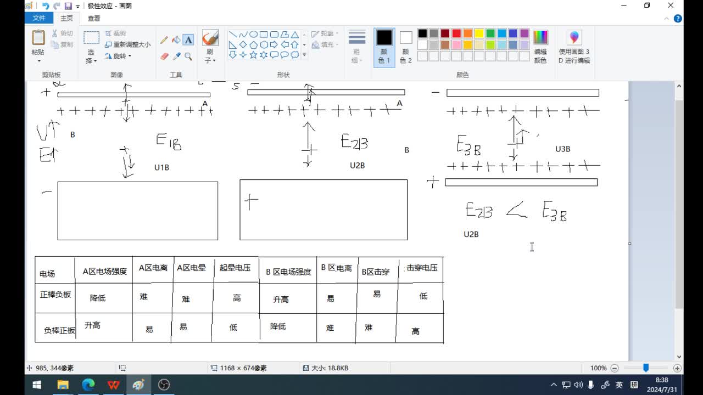Choose the Oval shape
703x395 pixels.
click(253, 34)
